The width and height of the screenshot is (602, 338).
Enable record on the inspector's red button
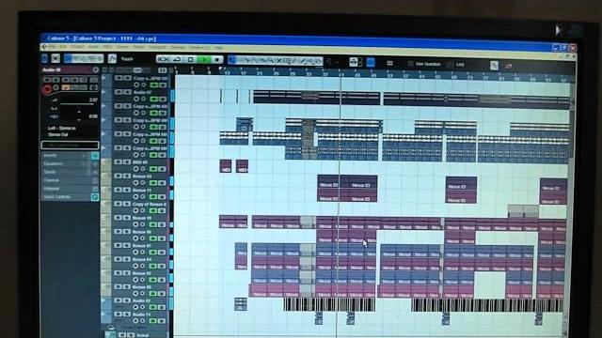click(47, 89)
